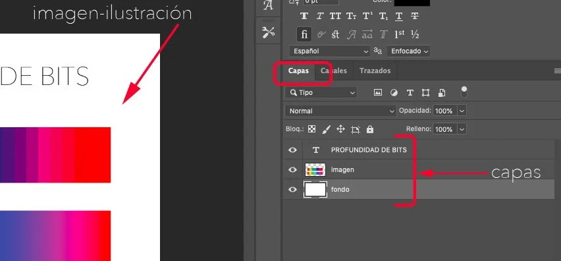The height and width of the screenshot is (261, 561).
Task: Hide the PROFUNDIDAD DE BITS layer
Action: point(292,150)
